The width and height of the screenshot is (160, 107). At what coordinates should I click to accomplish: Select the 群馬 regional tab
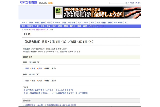coord(60,26)
